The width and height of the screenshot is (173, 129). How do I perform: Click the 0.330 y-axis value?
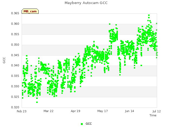tap(15, 87)
